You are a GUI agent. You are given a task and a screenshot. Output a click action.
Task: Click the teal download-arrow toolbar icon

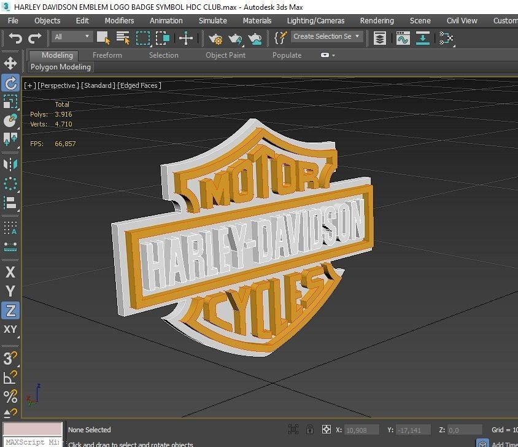tap(422, 38)
